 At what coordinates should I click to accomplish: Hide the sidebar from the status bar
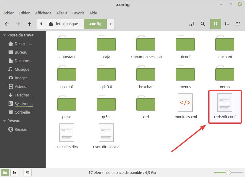[x=27, y=173]
